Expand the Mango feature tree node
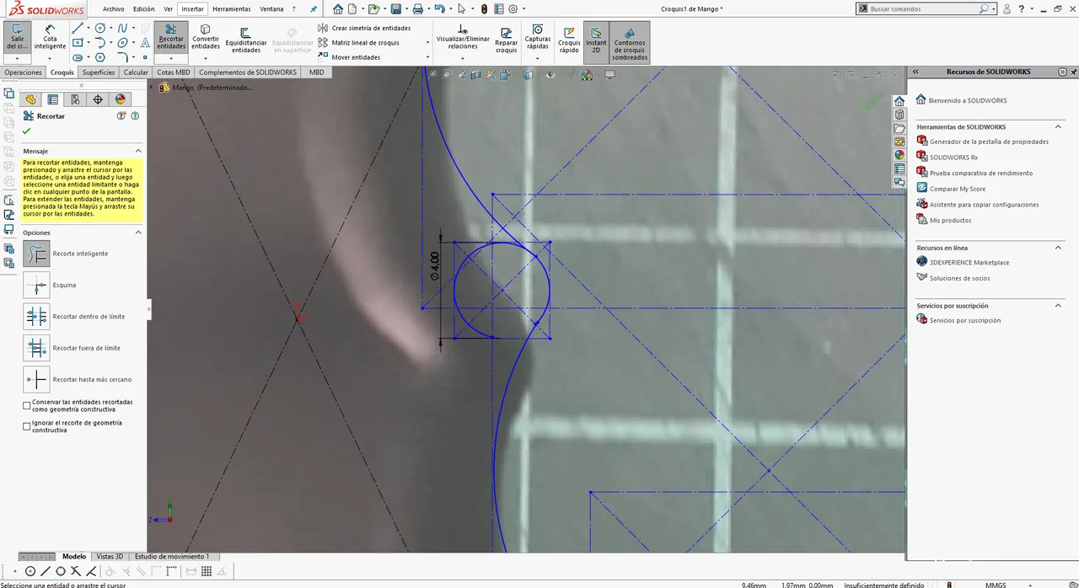Image resolution: width=1079 pixels, height=588 pixels. 152,87
